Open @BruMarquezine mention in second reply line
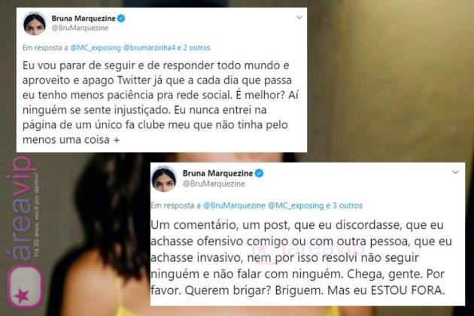The height and width of the screenshot is (316, 474). click(234, 205)
